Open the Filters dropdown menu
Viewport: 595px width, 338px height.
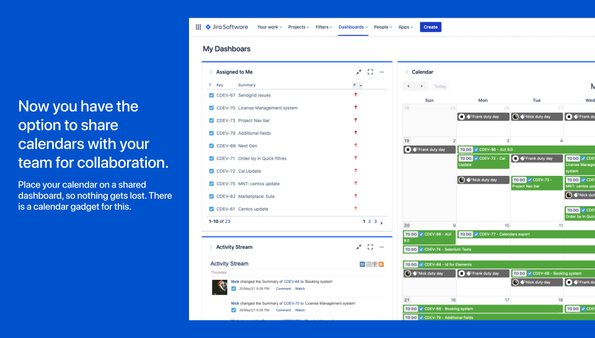(x=324, y=27)
